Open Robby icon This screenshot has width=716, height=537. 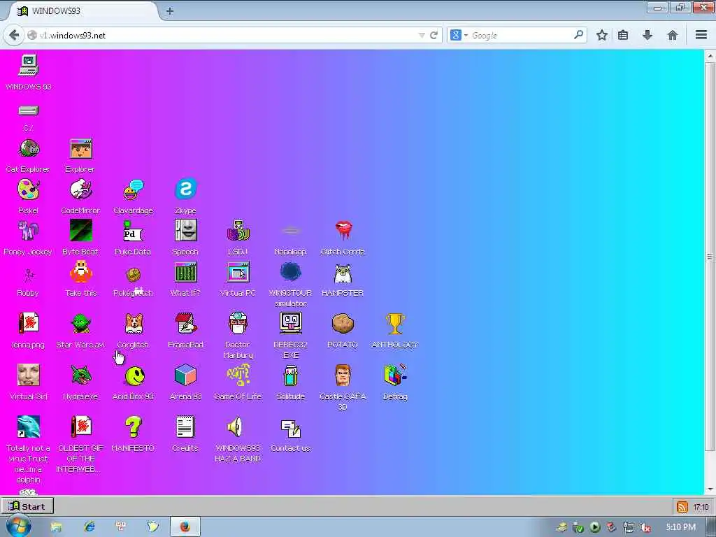coord(28,275)
